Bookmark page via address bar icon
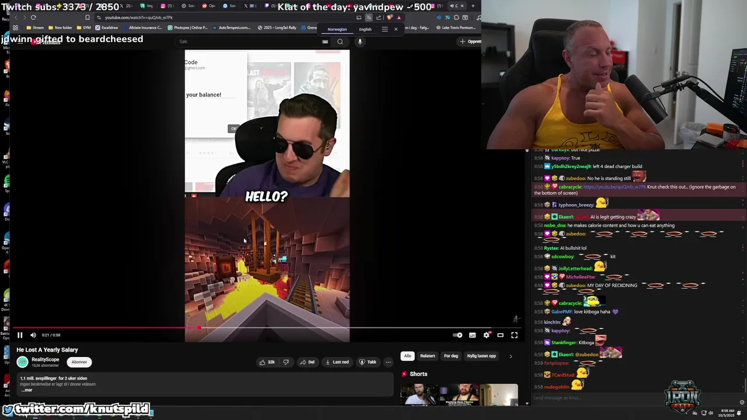Screen dimensions: 747x420 point(88,17)
